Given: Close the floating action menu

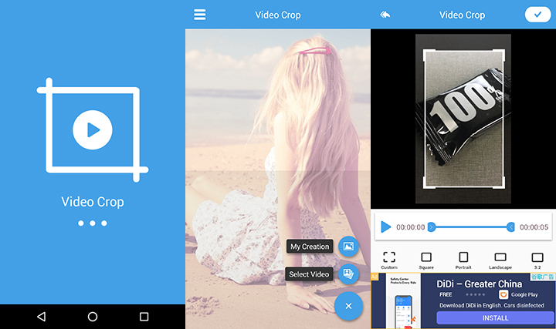Looking at the screenshot, I should pos(348,306).
